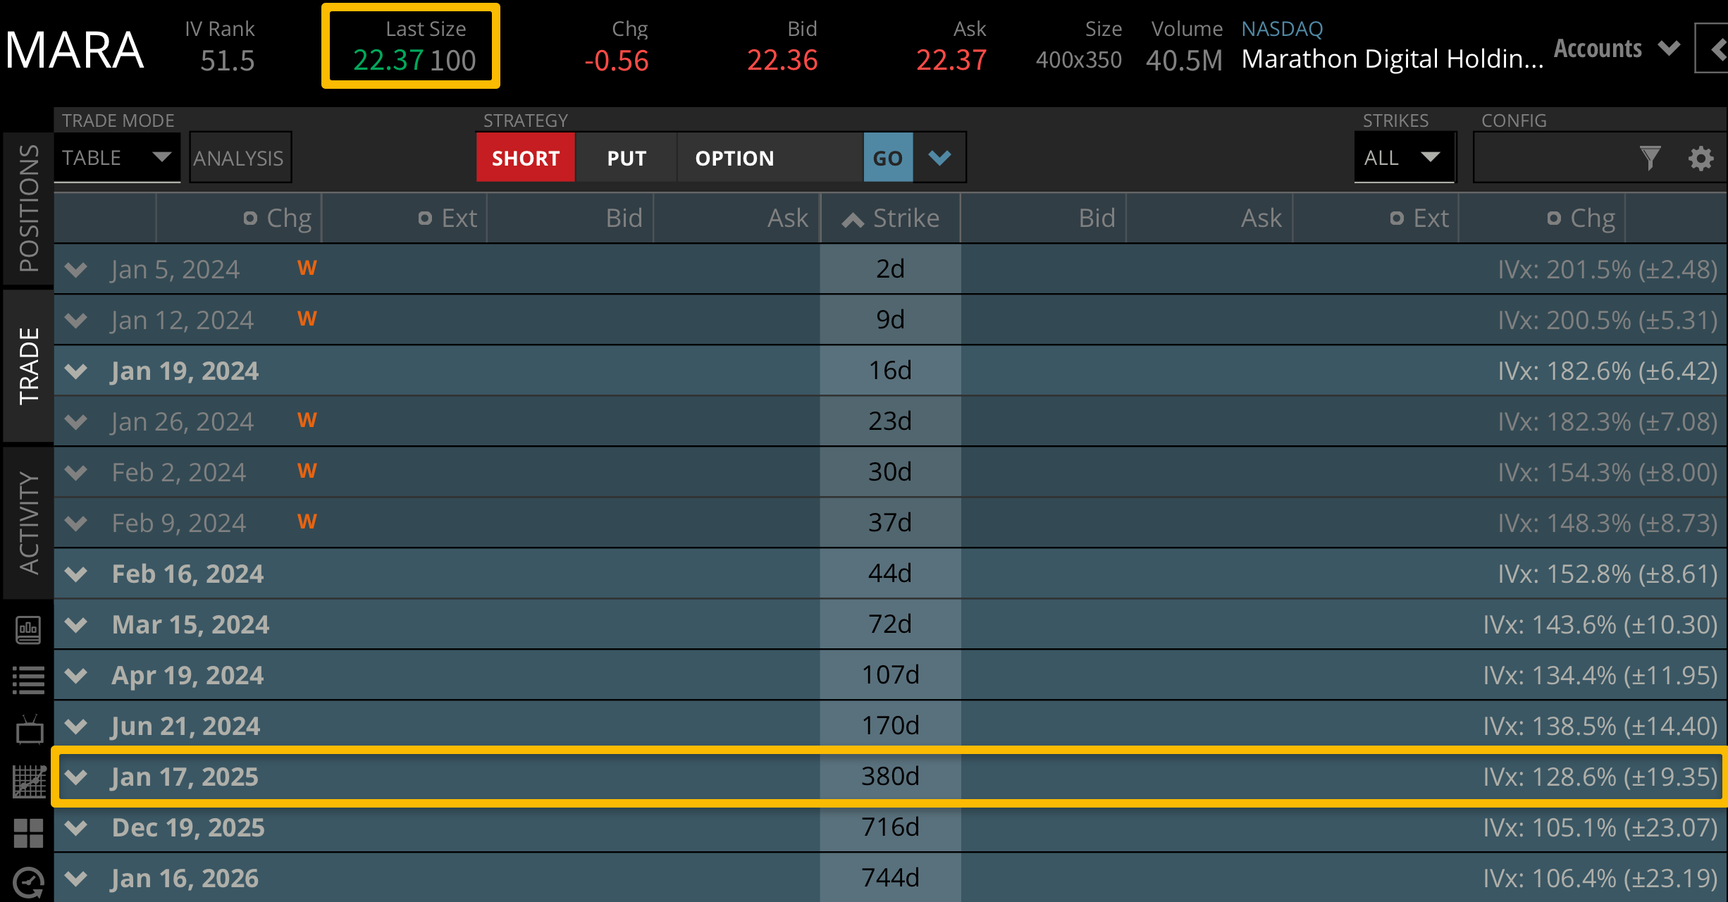Open the TABLE trade mode dropdown
The width and height of the screenshot is (1728, 902).
(116, 157)
